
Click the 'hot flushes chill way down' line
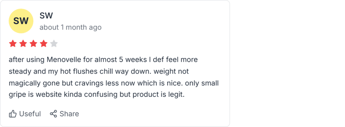tap(99, 72)
